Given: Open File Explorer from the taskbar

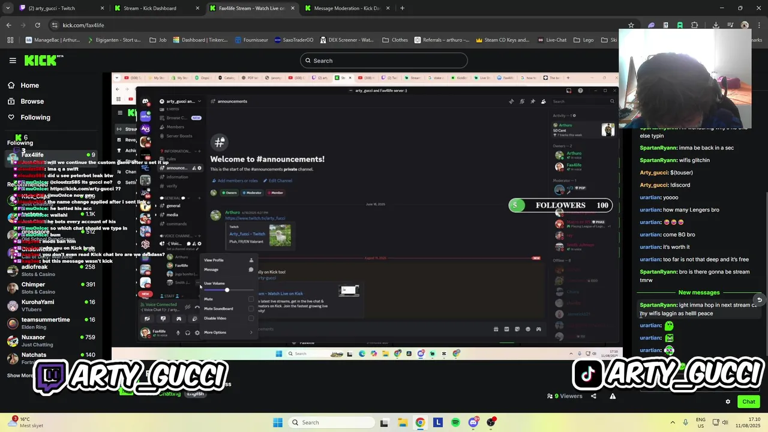Looking at the screenshot, I should 402,422.
